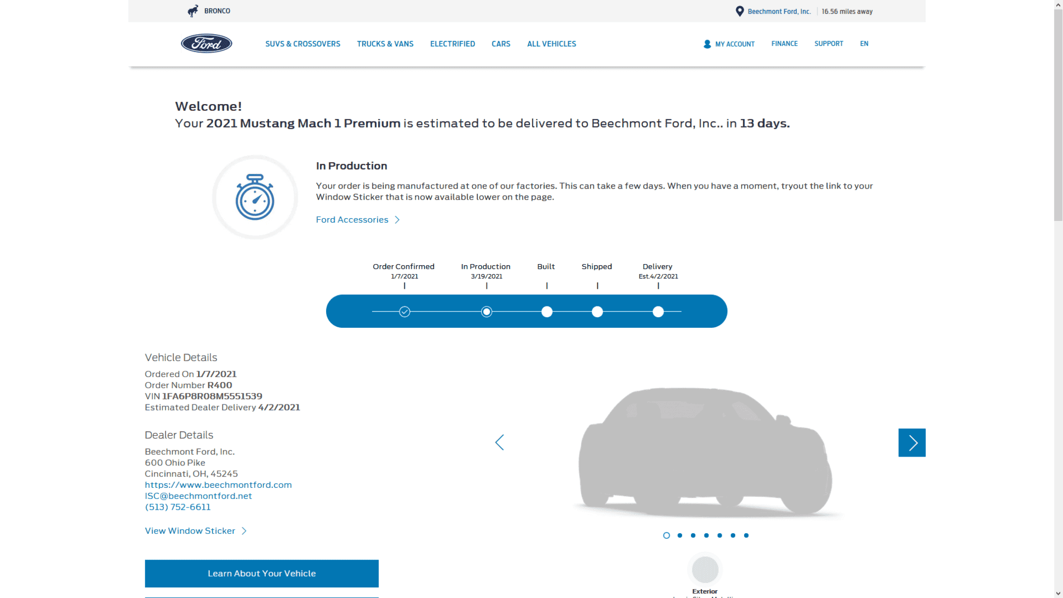Select the fifth carousel dot
The image size is (1063, 598).
[720, 535]
